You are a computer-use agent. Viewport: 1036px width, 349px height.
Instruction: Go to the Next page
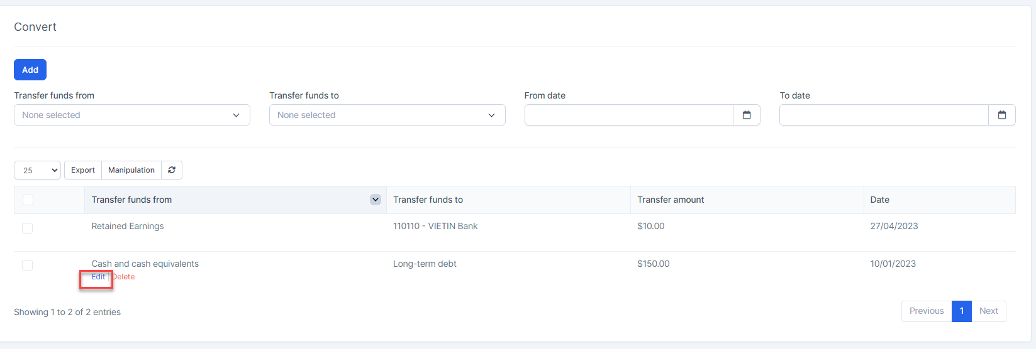click(988, 311)
